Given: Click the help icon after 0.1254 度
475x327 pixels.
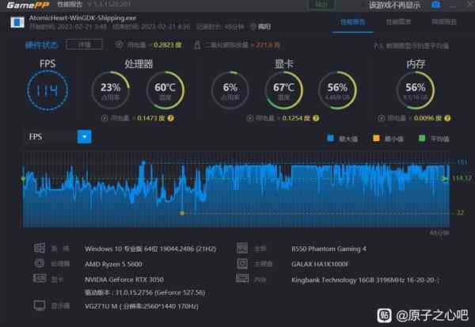Looking at the screenshot, I should [x=316, y=118].
